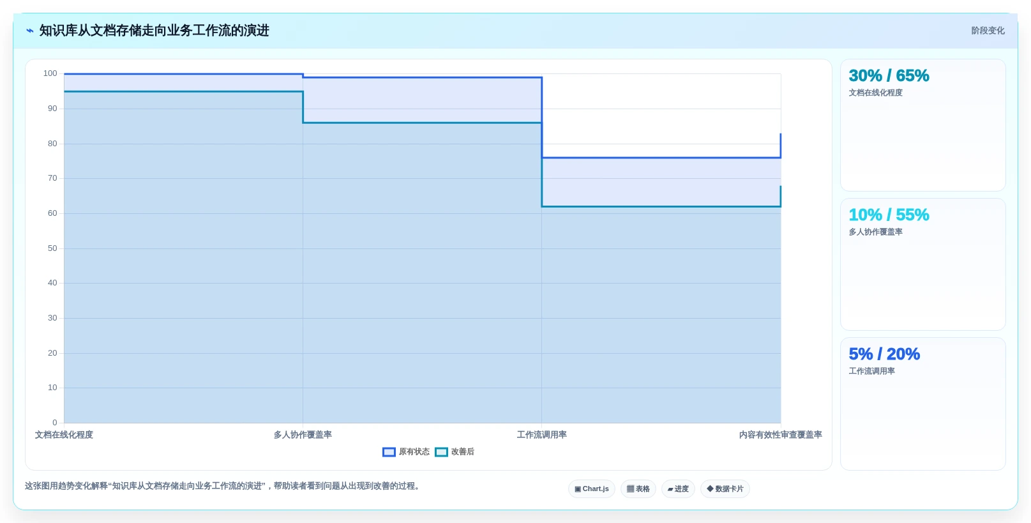Click the chart title 知识库从文档存储走向业务工作流的演进
The width and height of the screenshot is (1031, 523).
[154, 31]
